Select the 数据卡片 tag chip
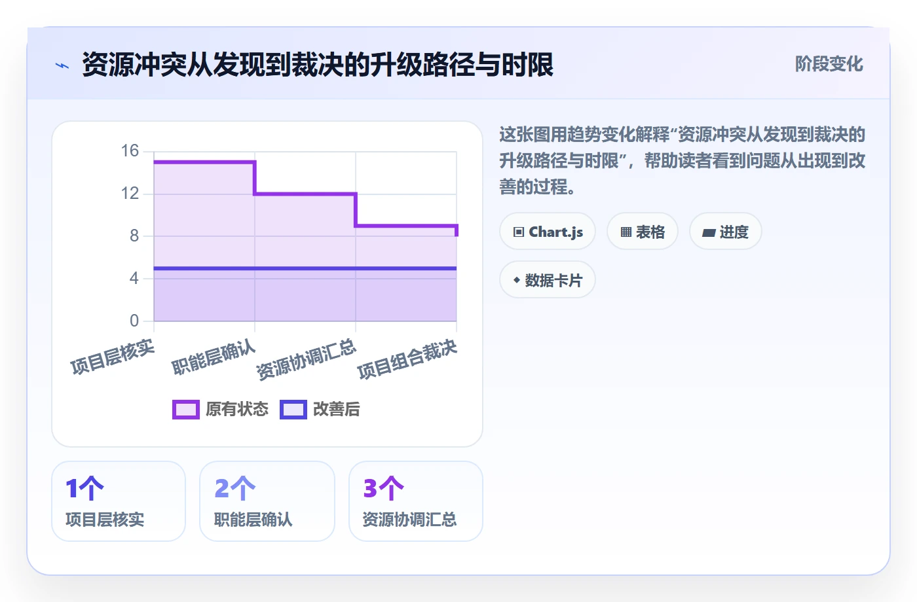917x602 pixels. [x=548, y=280]
